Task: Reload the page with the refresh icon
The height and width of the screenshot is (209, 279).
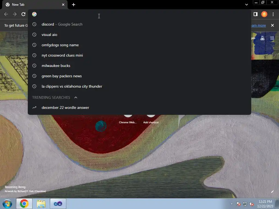Action: (x=23, y=14)
